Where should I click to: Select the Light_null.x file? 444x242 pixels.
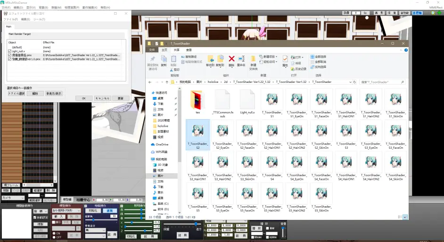(x=247, y=102)
